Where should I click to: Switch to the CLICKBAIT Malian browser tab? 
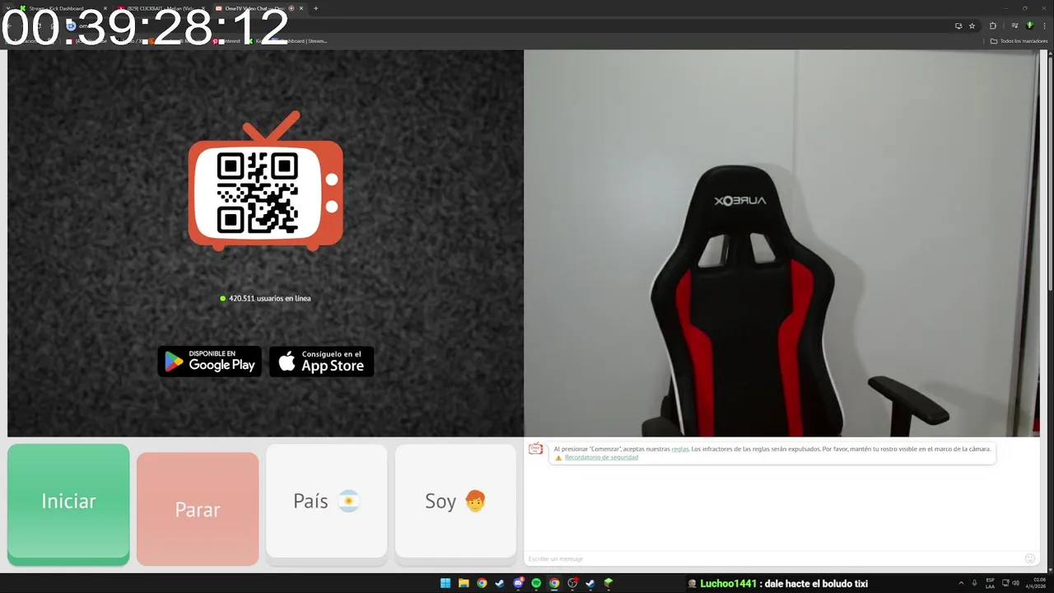tap(161, 8)
